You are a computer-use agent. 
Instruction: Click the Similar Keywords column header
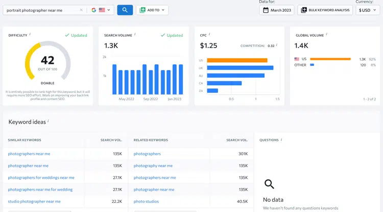(25, 140)
